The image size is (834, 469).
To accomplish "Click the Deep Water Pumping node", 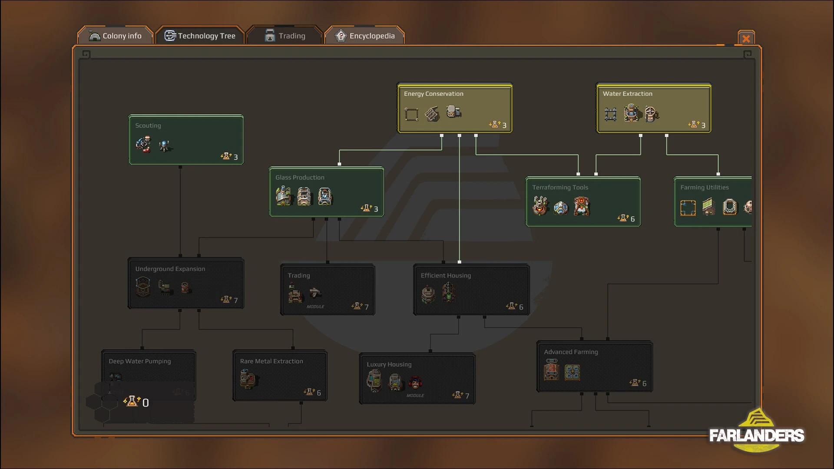I will coord(148,367).
